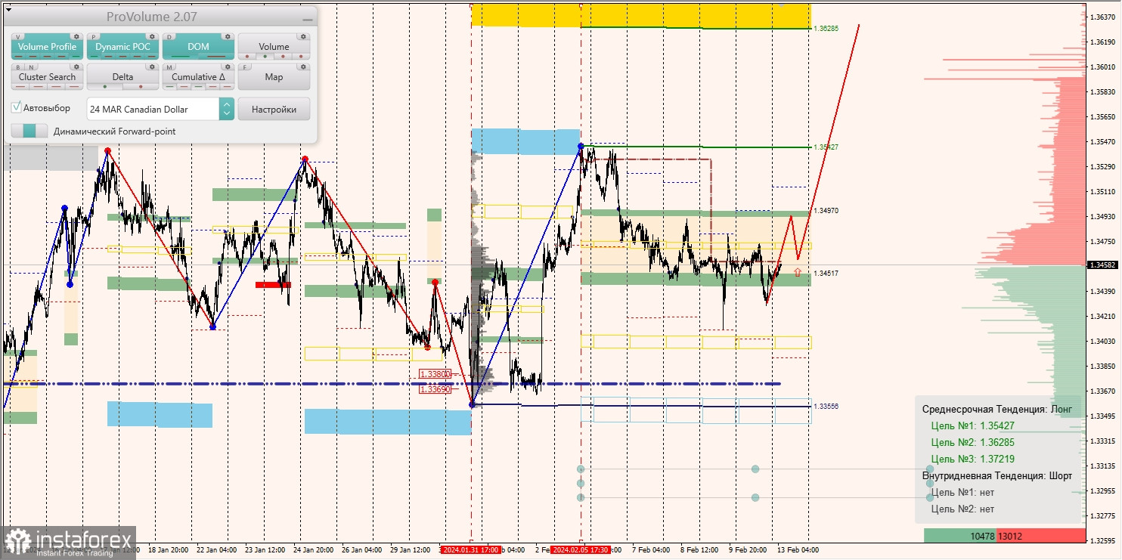This screenshot has height=560, width=1122.
Task: Toggle the DOM indicator
Action: tap(198, 47)
